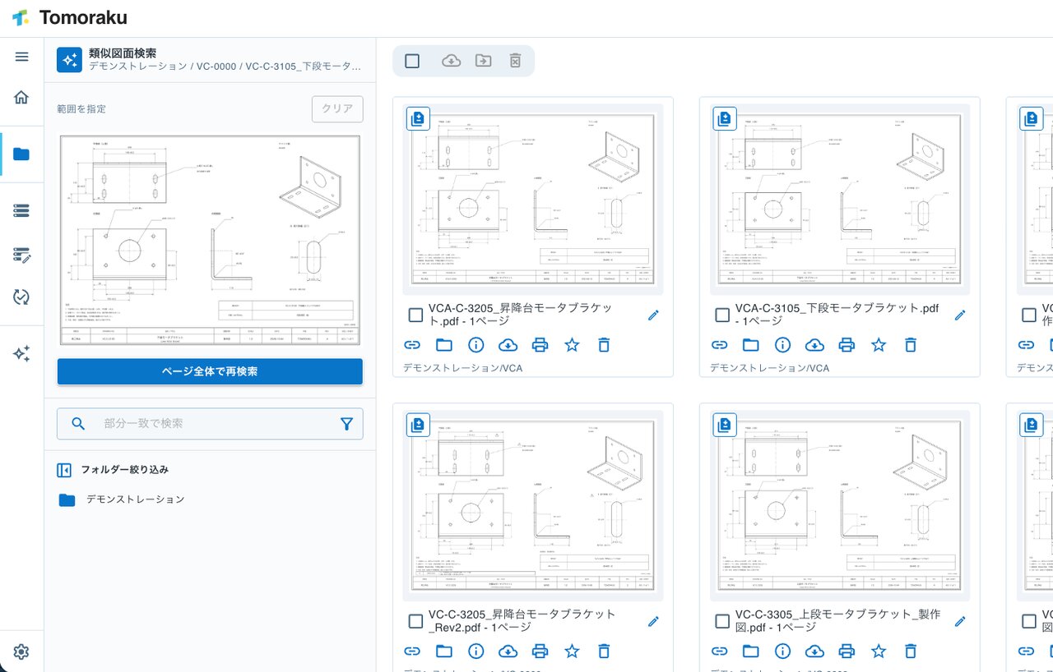This screenshot has height=672, width=1053.
Task: Show info for VCA-C-3205 drawing
Action: [475, 345]
